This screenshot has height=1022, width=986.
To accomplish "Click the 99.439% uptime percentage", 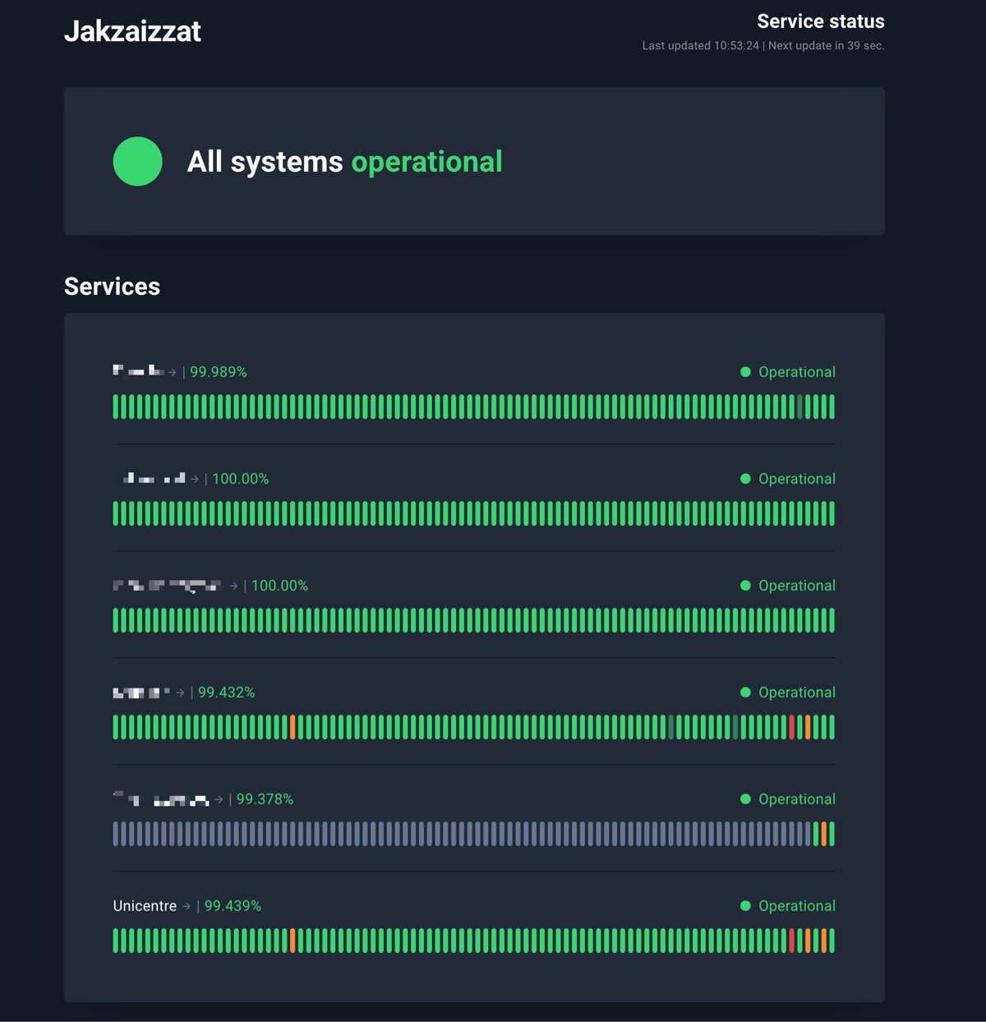I will pyautogui.click(x=233, y=906).
